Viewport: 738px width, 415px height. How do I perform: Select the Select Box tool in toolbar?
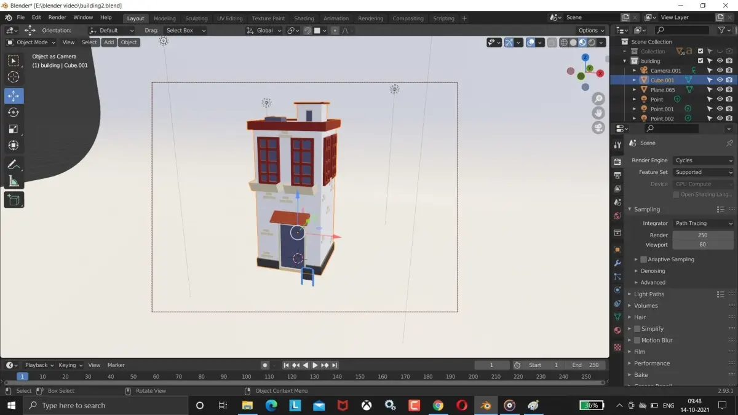tap(14, 61)
